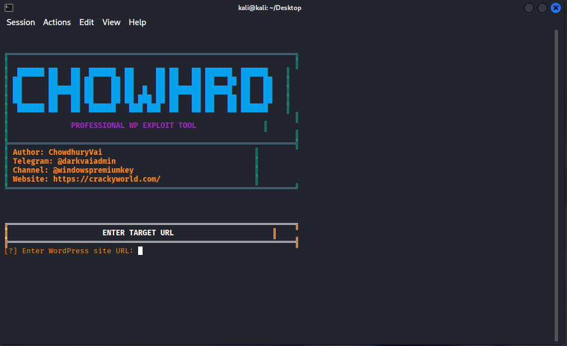Click the window title 'kali@kali: ~/Desktop'
The height and width of the screenshot is (346, 567).
pos(270,8)
